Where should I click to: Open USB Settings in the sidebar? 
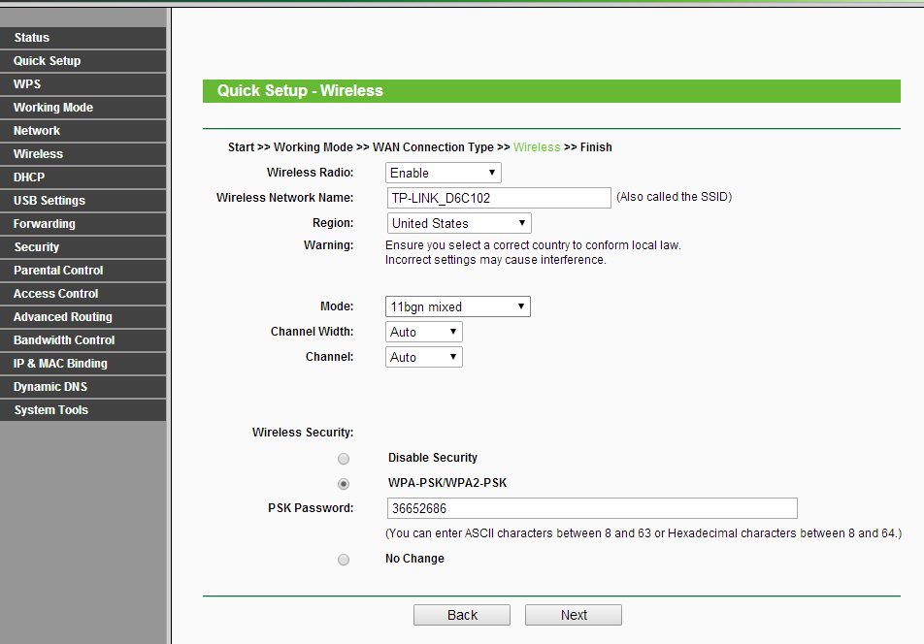point(82,201)
